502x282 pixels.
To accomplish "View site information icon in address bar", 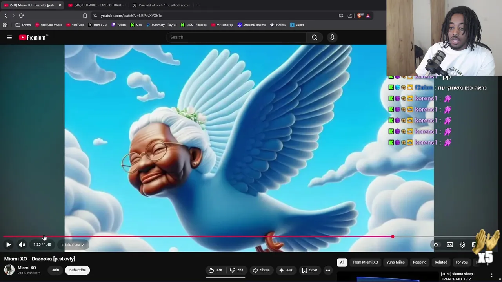I will [x=95, y=16].
